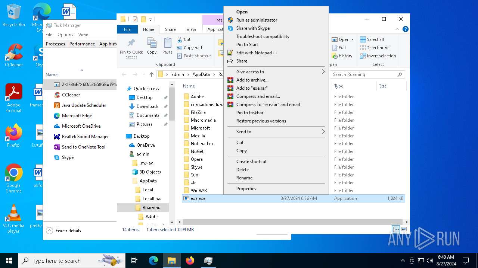Click the Up one level arrow
The height and width of the screenshot is (268, 478).
coord(151,74)
